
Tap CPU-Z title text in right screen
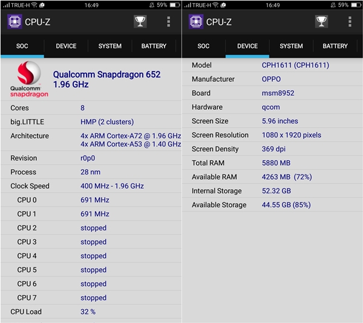219,22
